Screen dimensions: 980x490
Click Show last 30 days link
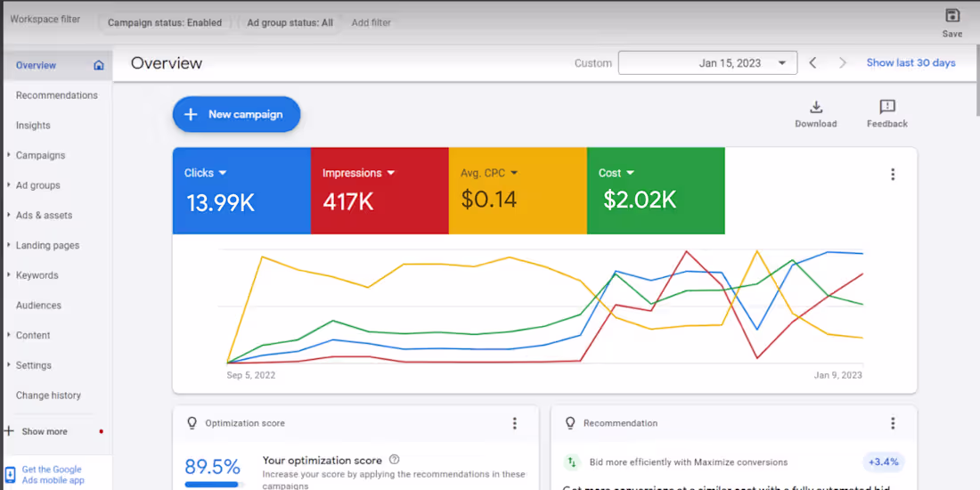(x=911, y=62)
